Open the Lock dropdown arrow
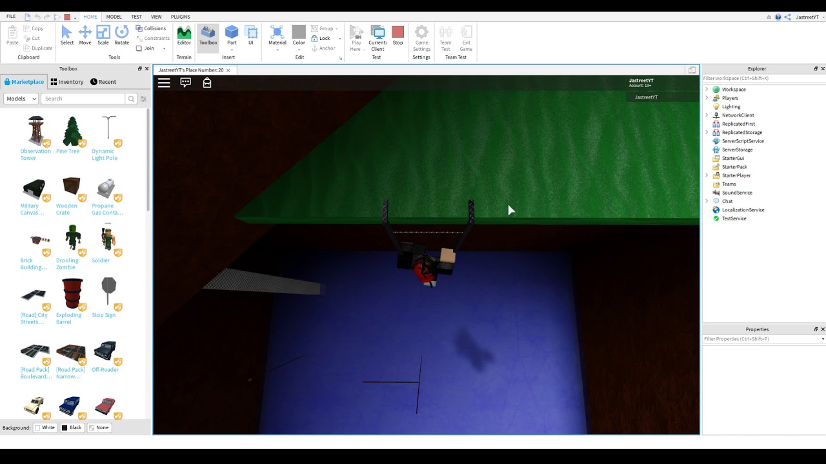826x464 pixels. (x=339, y=38)
